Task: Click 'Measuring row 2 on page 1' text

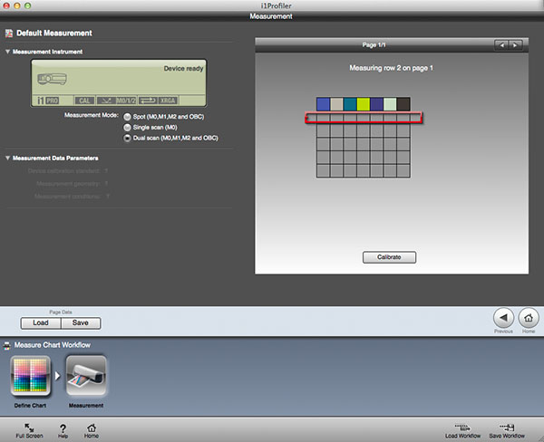Action: point(391,68)
